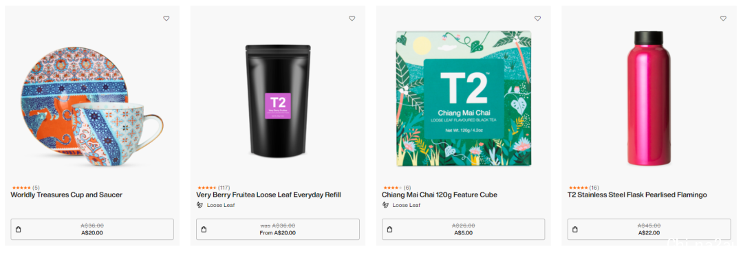
Task: Click bag icon for Chiang Mai Chai
Action: coord(389,230)
